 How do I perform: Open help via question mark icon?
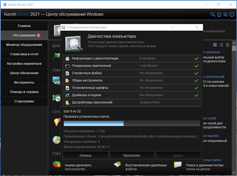pyautogui.click(x=232, y=14)
